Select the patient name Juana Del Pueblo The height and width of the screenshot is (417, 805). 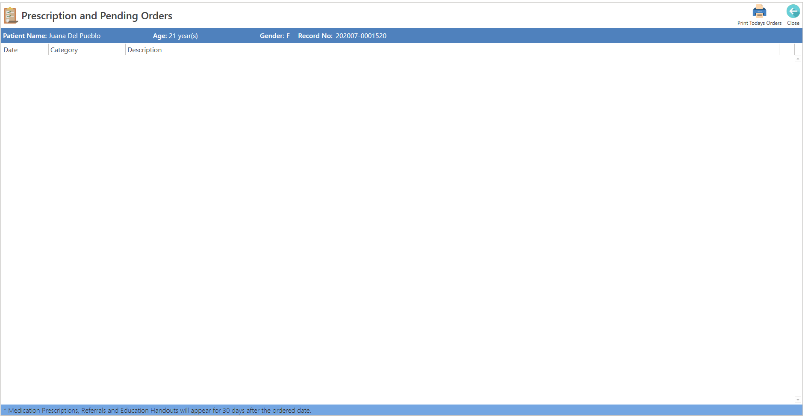(x=74, y=36)
